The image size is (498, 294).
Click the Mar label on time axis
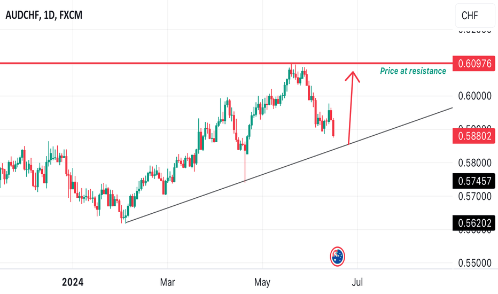click(x=167, y=282)
